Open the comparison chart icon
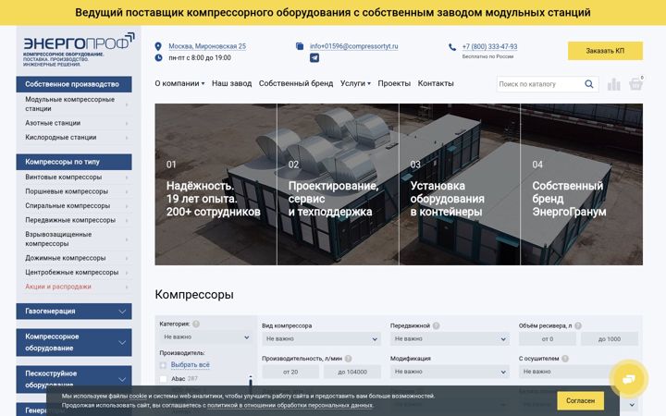Screen dimensions: 666x416 pyautogui.click(x=614, y=84)
